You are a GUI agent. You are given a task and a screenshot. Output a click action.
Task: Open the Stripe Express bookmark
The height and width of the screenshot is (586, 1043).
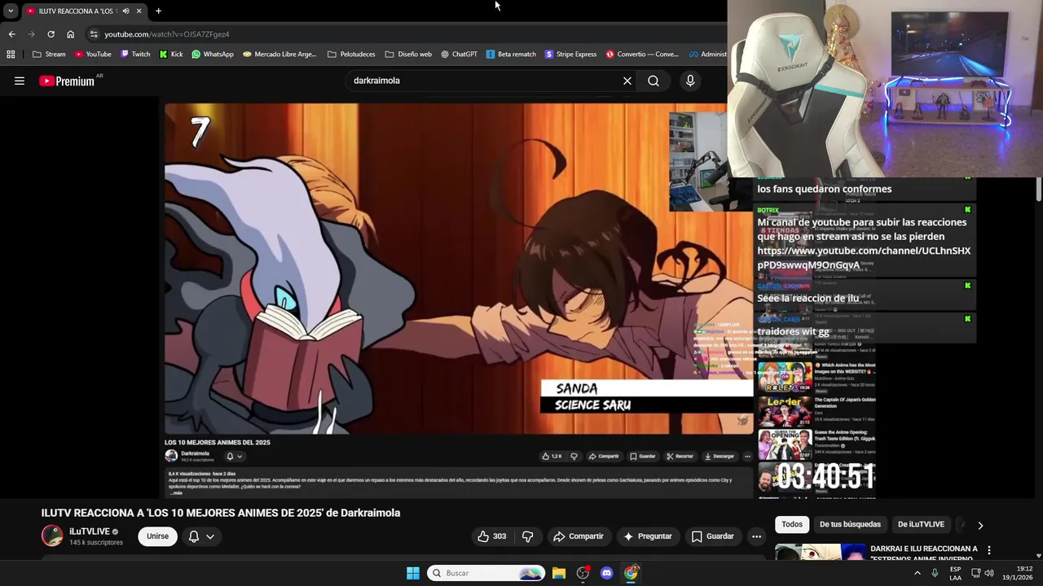(x=570, y=55)
